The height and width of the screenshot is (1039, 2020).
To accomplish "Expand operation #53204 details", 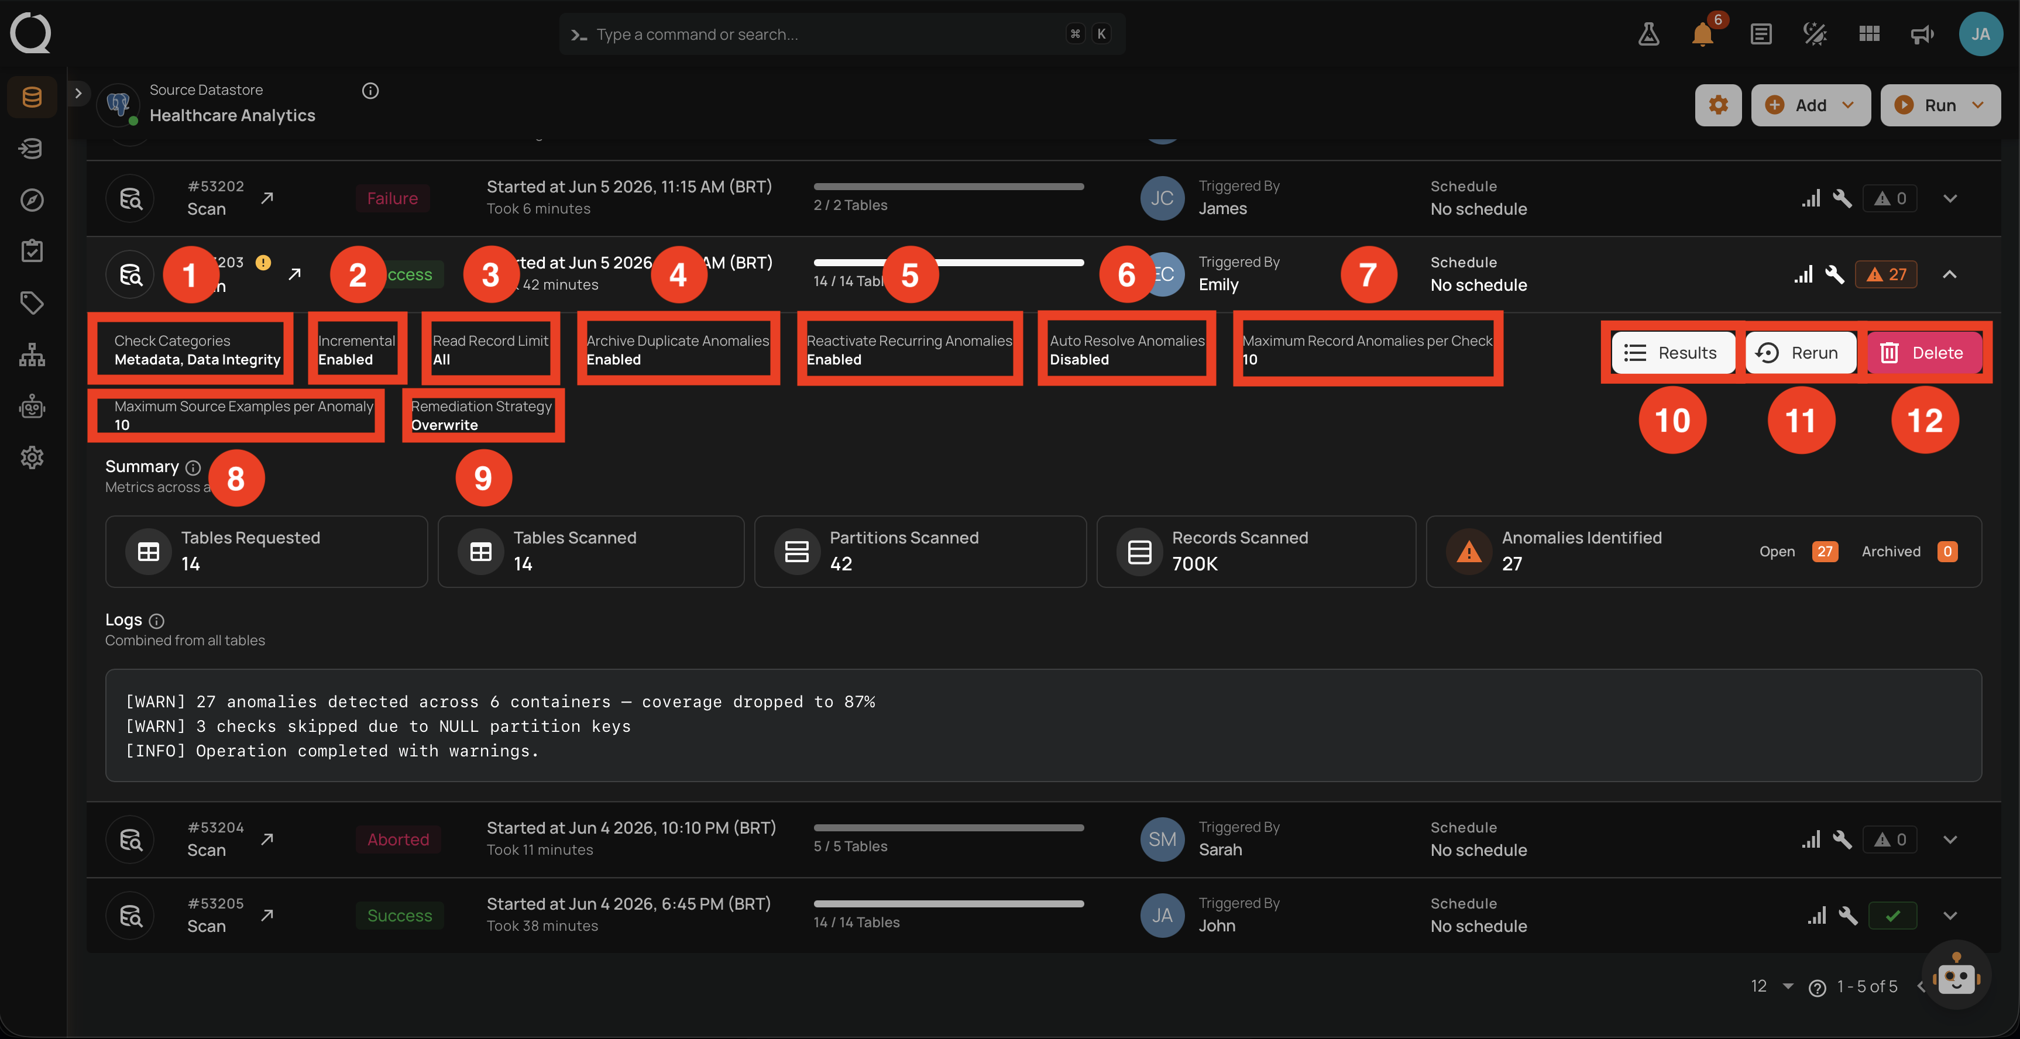I will pos(1950,840).
